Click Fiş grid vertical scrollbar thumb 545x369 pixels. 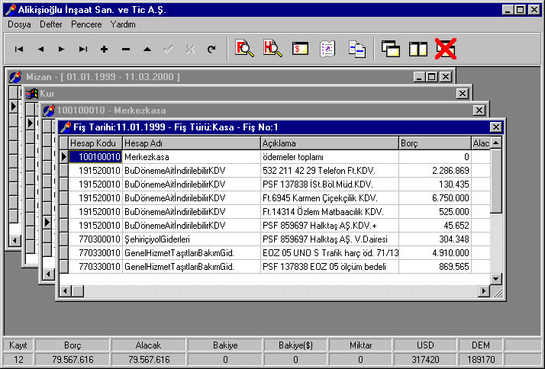496,181
